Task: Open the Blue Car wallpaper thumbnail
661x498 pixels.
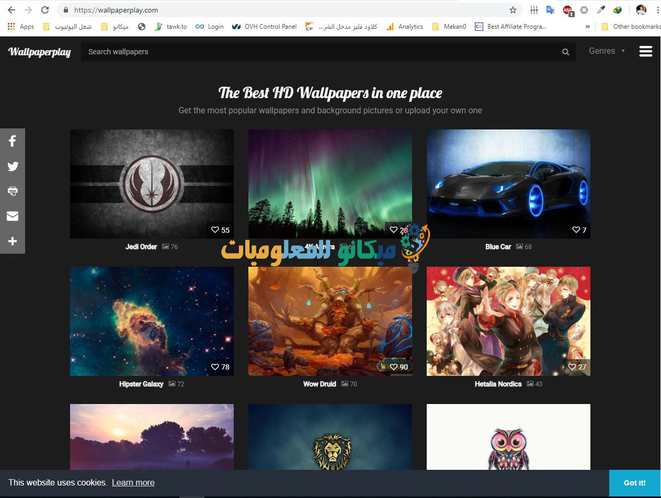Action: [508, 184]
